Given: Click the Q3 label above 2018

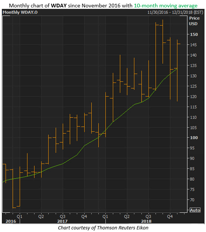Looking at the screenshot, I should [x=148, y=216].
